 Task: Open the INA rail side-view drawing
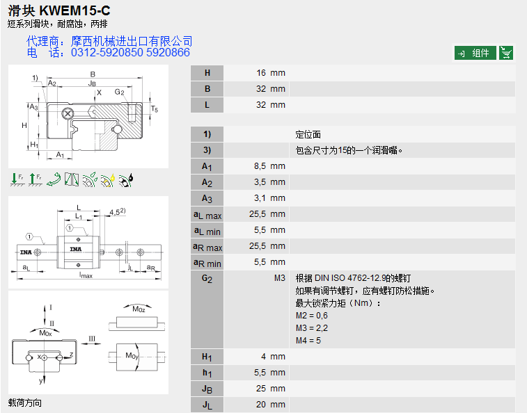tap(88, 242)
